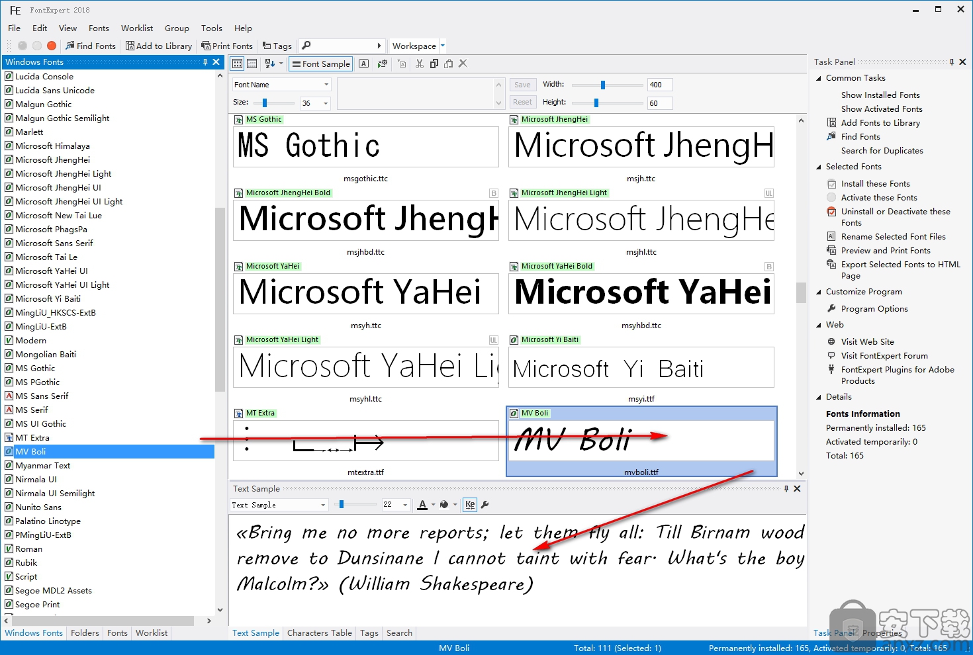Pin the Windows Fonts panel
This screenshot has width=973, height=655.
tap(205, 62)
